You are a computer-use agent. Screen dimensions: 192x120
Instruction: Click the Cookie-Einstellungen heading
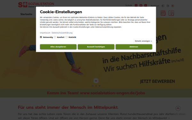[x=61, y=12]
